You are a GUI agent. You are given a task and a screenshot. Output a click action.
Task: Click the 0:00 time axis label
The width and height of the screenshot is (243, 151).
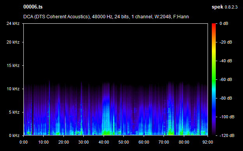click(x=23, y=142)
